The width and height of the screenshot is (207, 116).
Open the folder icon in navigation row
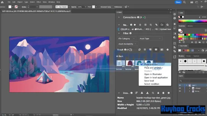click(162, 25)
